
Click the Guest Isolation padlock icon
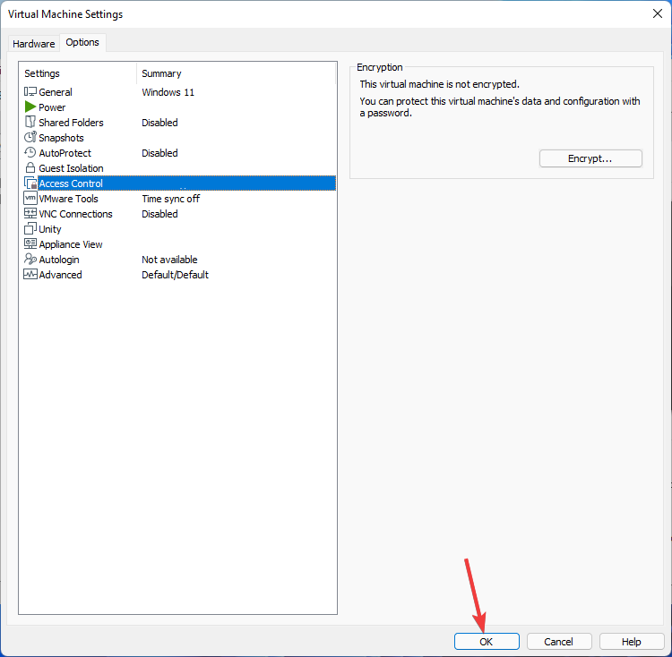pyautogui.click(x=30, y=167)
